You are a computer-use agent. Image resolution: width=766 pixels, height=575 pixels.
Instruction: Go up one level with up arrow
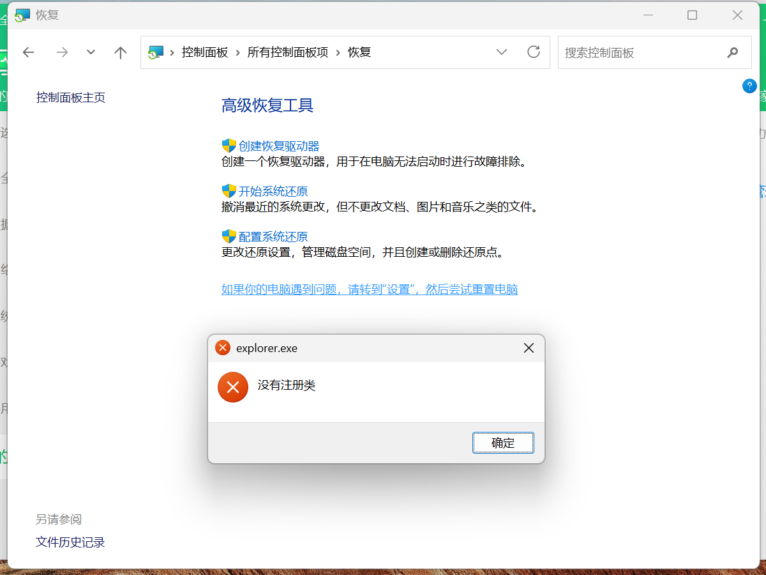121,52
